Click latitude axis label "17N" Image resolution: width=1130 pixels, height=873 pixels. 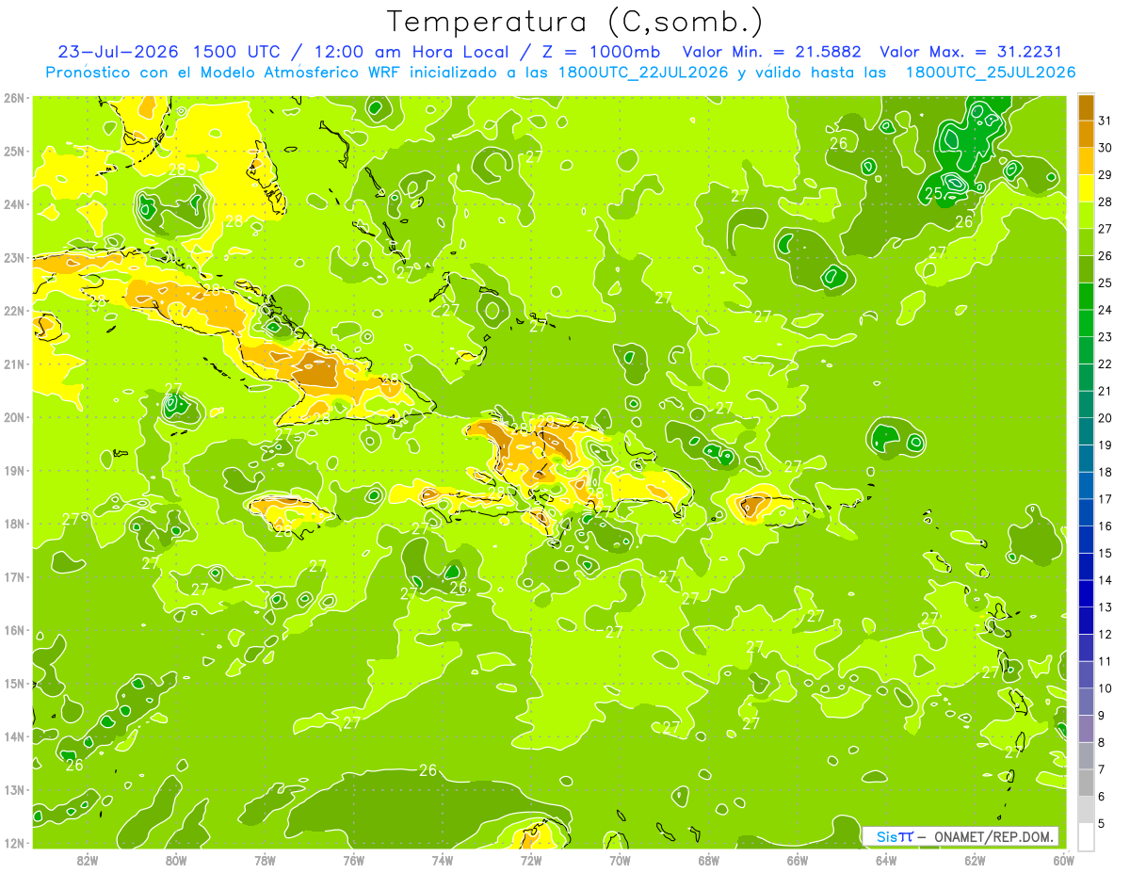pyautogui.click(x=14, y=577)
